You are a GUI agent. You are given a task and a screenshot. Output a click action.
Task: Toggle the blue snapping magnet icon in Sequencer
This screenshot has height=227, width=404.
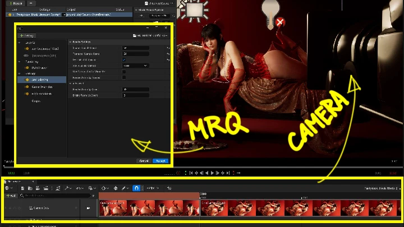point(136,188)
